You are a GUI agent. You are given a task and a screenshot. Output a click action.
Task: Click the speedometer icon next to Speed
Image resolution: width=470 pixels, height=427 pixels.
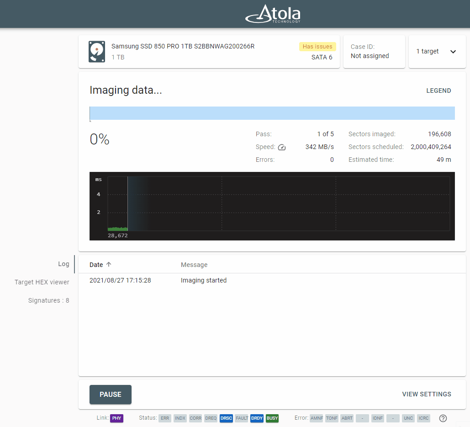point(282,147)
